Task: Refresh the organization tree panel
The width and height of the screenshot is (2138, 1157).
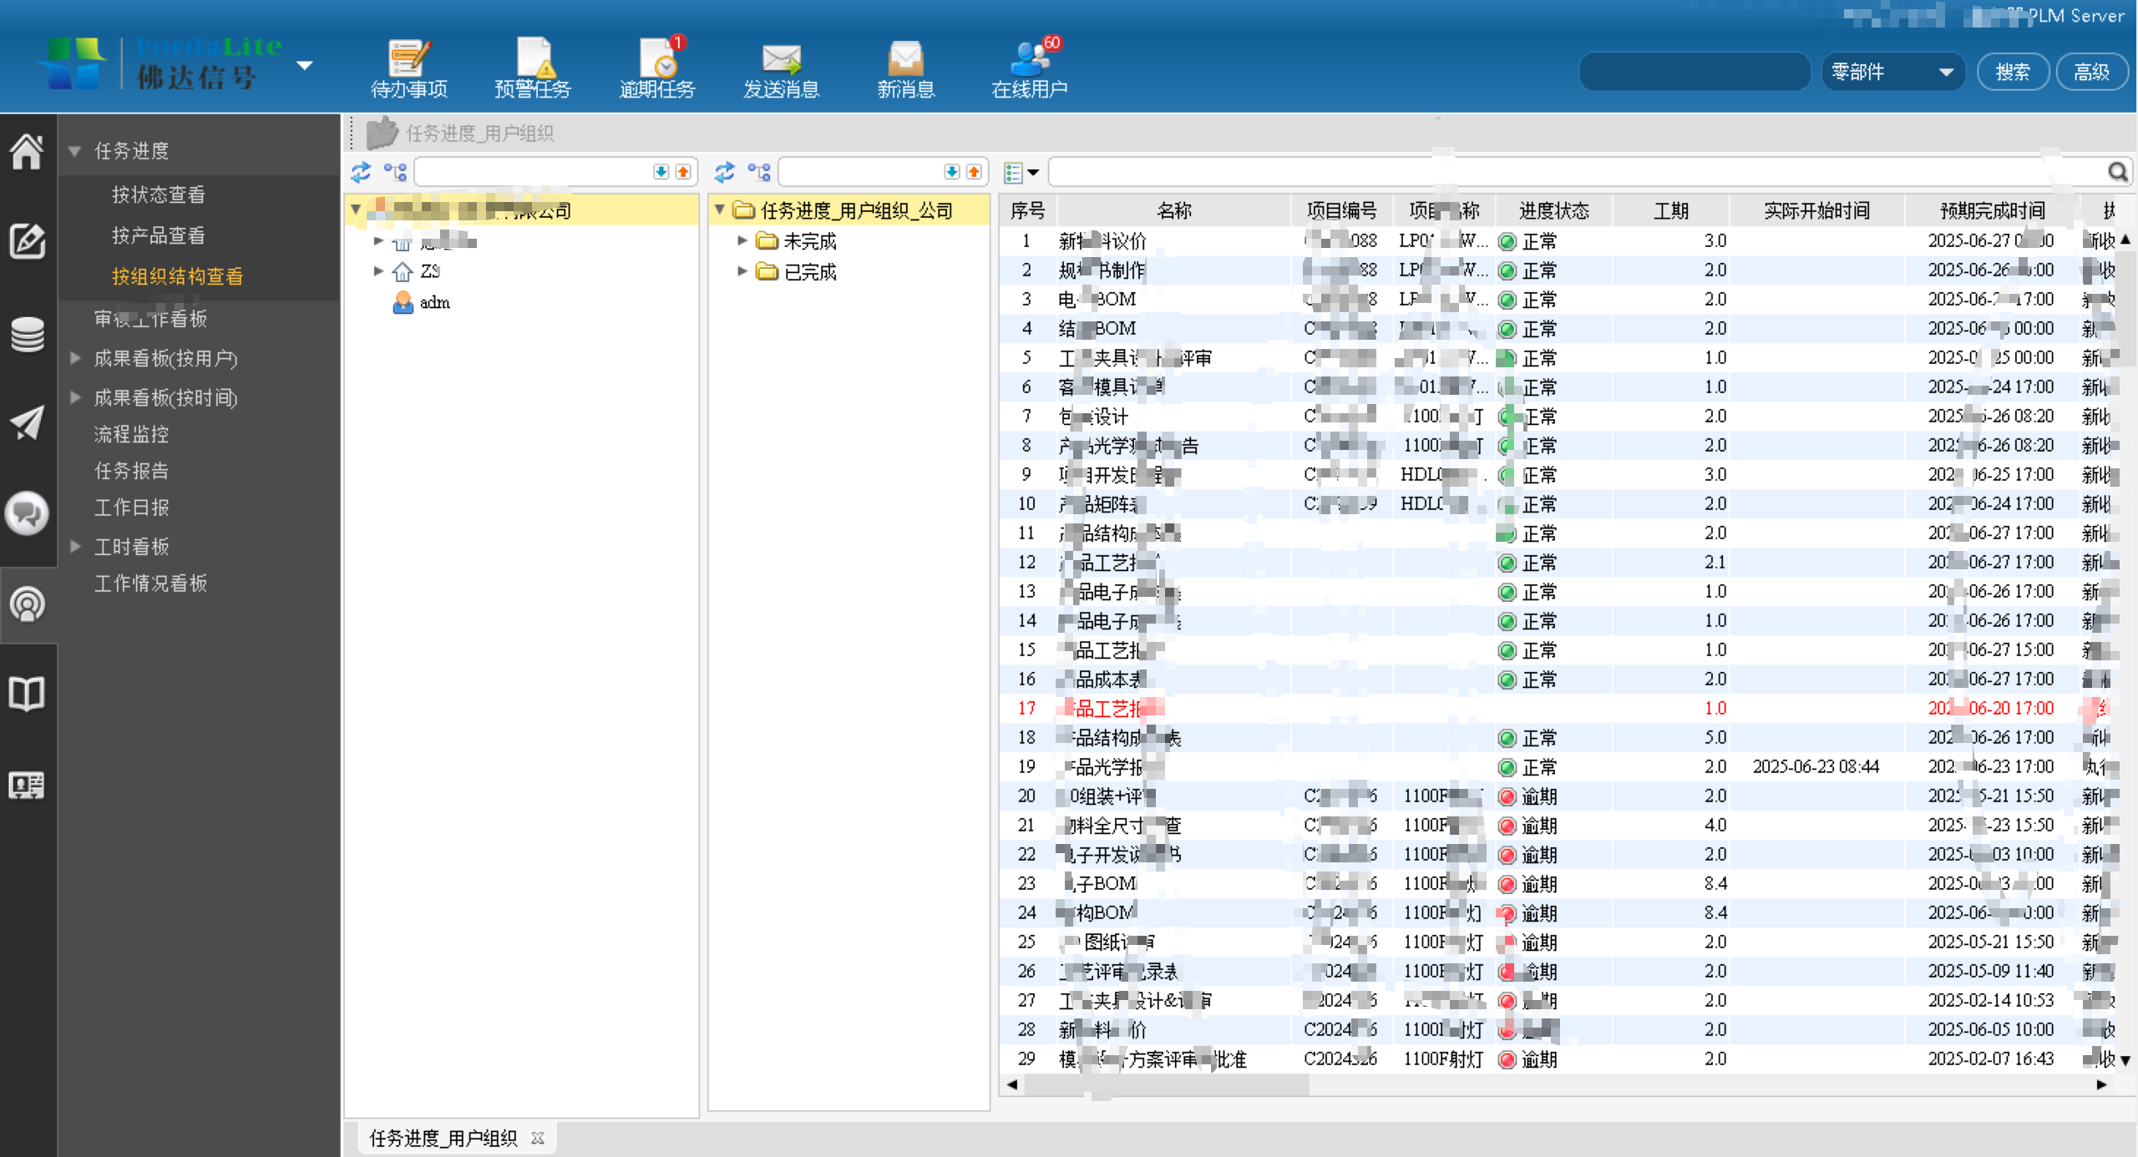Action: pos(361,172)
